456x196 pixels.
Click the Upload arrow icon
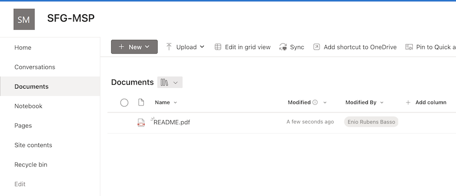point(169,47)
